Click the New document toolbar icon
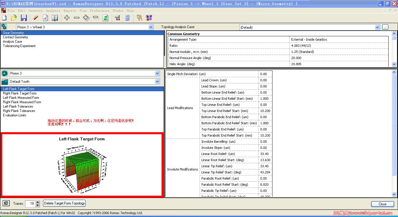Viewport: 398px width, 217px height. pos(4,18)
